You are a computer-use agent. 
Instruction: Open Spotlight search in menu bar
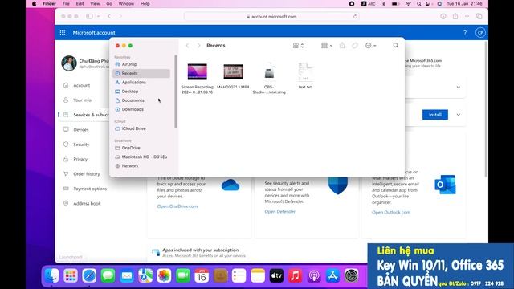click(x=418, y=4)
